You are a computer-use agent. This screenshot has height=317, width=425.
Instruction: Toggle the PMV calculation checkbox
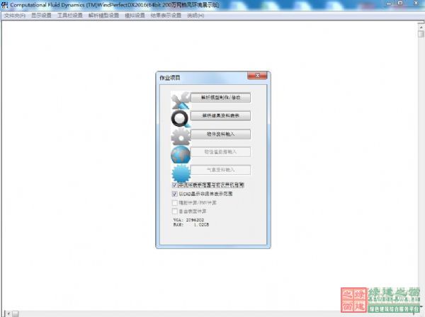[175, 202]
